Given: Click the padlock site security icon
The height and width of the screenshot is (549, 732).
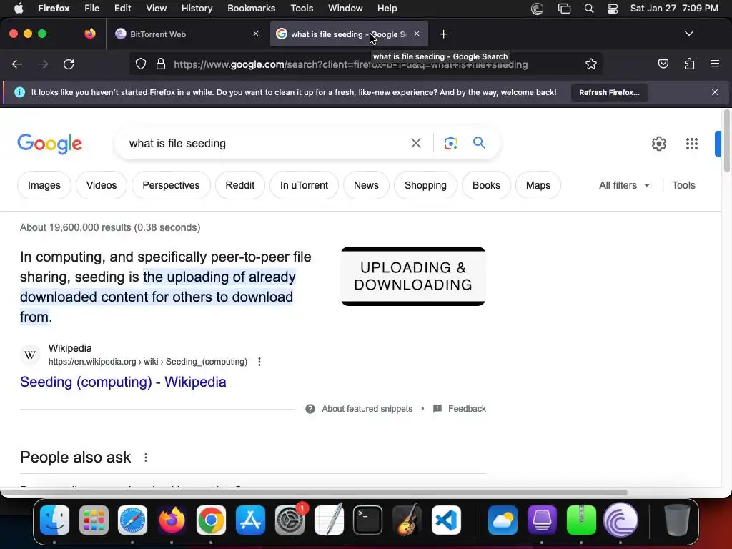Looking at the screenshot, I should [161, 64].
